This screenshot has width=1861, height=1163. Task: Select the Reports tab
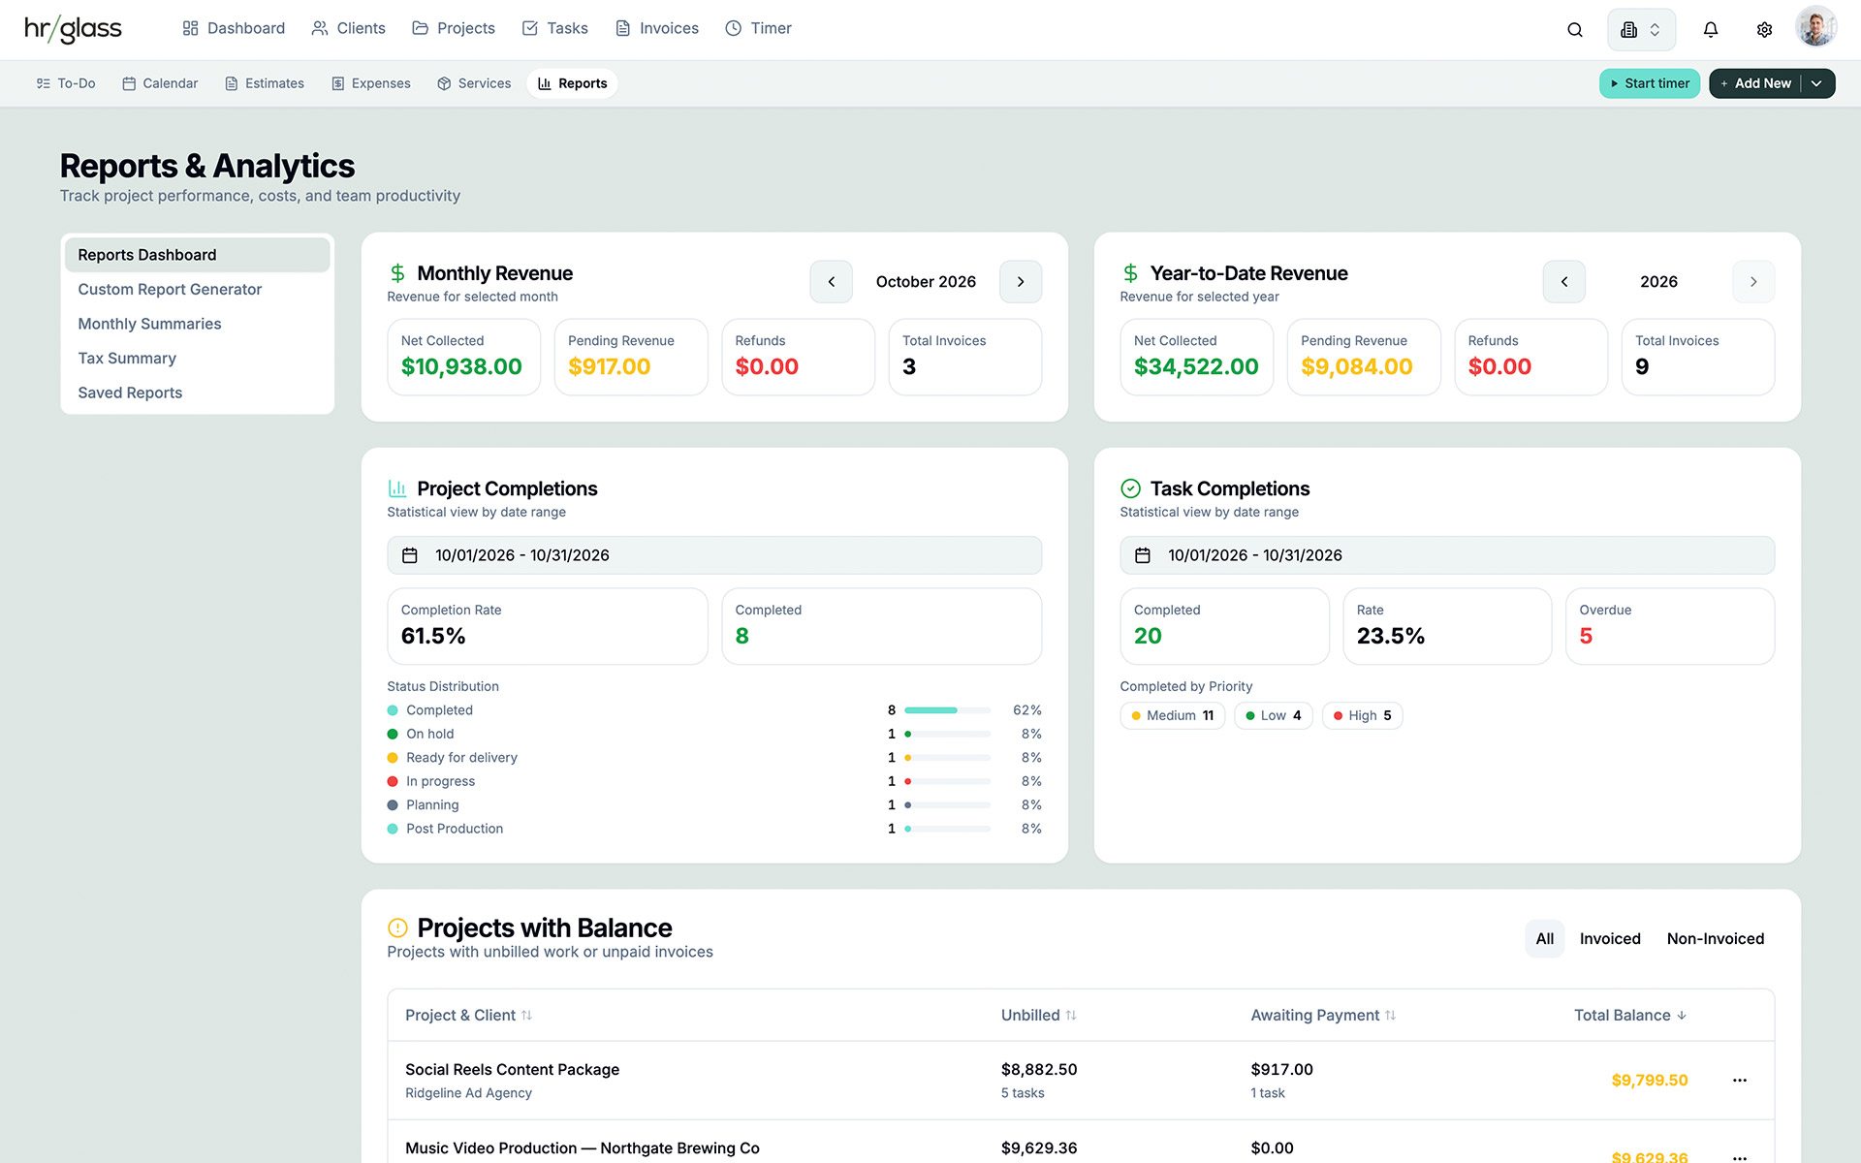point(572,83)
